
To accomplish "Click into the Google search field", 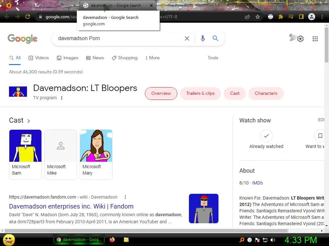I will [120, 38].
